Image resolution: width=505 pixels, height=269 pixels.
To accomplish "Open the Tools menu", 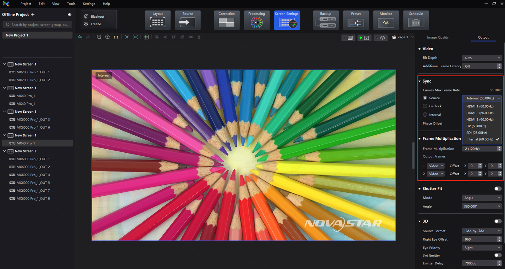I will click(x=71, y=4).
